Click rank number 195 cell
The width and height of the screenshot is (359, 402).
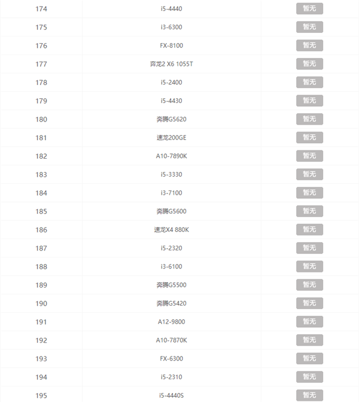click(41, 395)
